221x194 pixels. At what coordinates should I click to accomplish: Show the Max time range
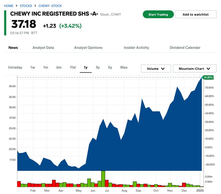tap(124, 67)
